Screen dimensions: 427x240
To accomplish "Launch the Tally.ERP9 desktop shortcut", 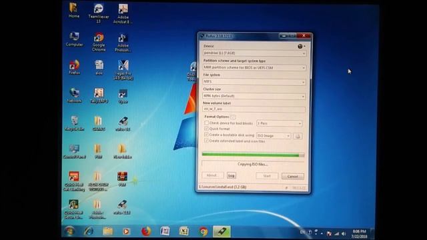I will (x=99, y=95).
